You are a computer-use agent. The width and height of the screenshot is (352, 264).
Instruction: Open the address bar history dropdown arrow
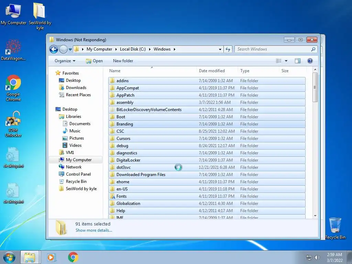[220, 49]
